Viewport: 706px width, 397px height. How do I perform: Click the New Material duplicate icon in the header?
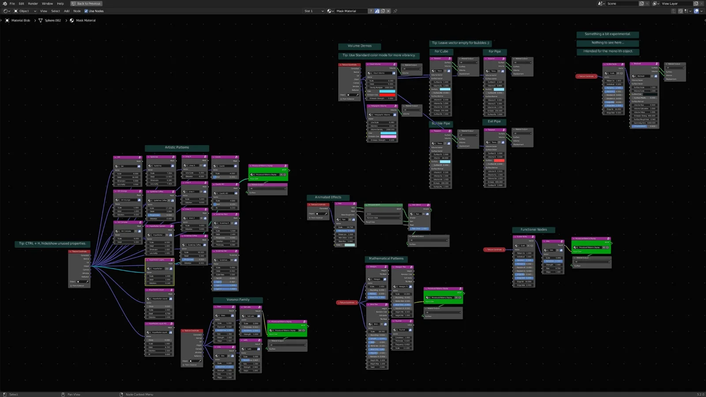click(382, 11)
